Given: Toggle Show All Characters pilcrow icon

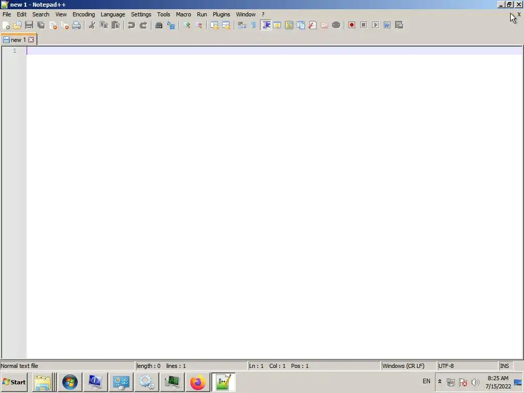Looking at the screenshot, I should [x=254, y=26].
